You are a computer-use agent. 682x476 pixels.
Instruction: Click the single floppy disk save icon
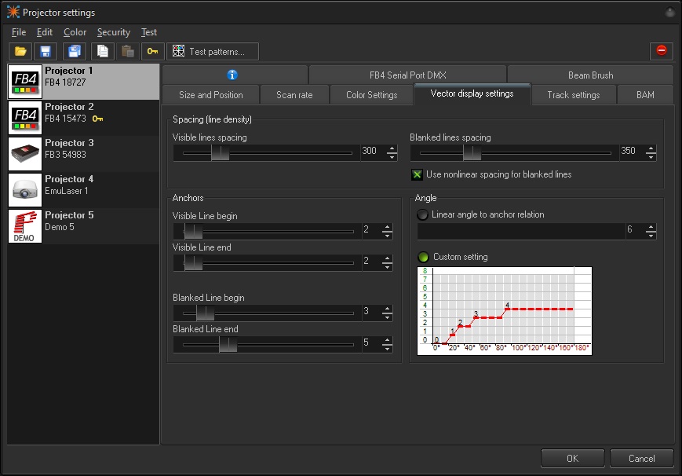[x=46, y=52]
